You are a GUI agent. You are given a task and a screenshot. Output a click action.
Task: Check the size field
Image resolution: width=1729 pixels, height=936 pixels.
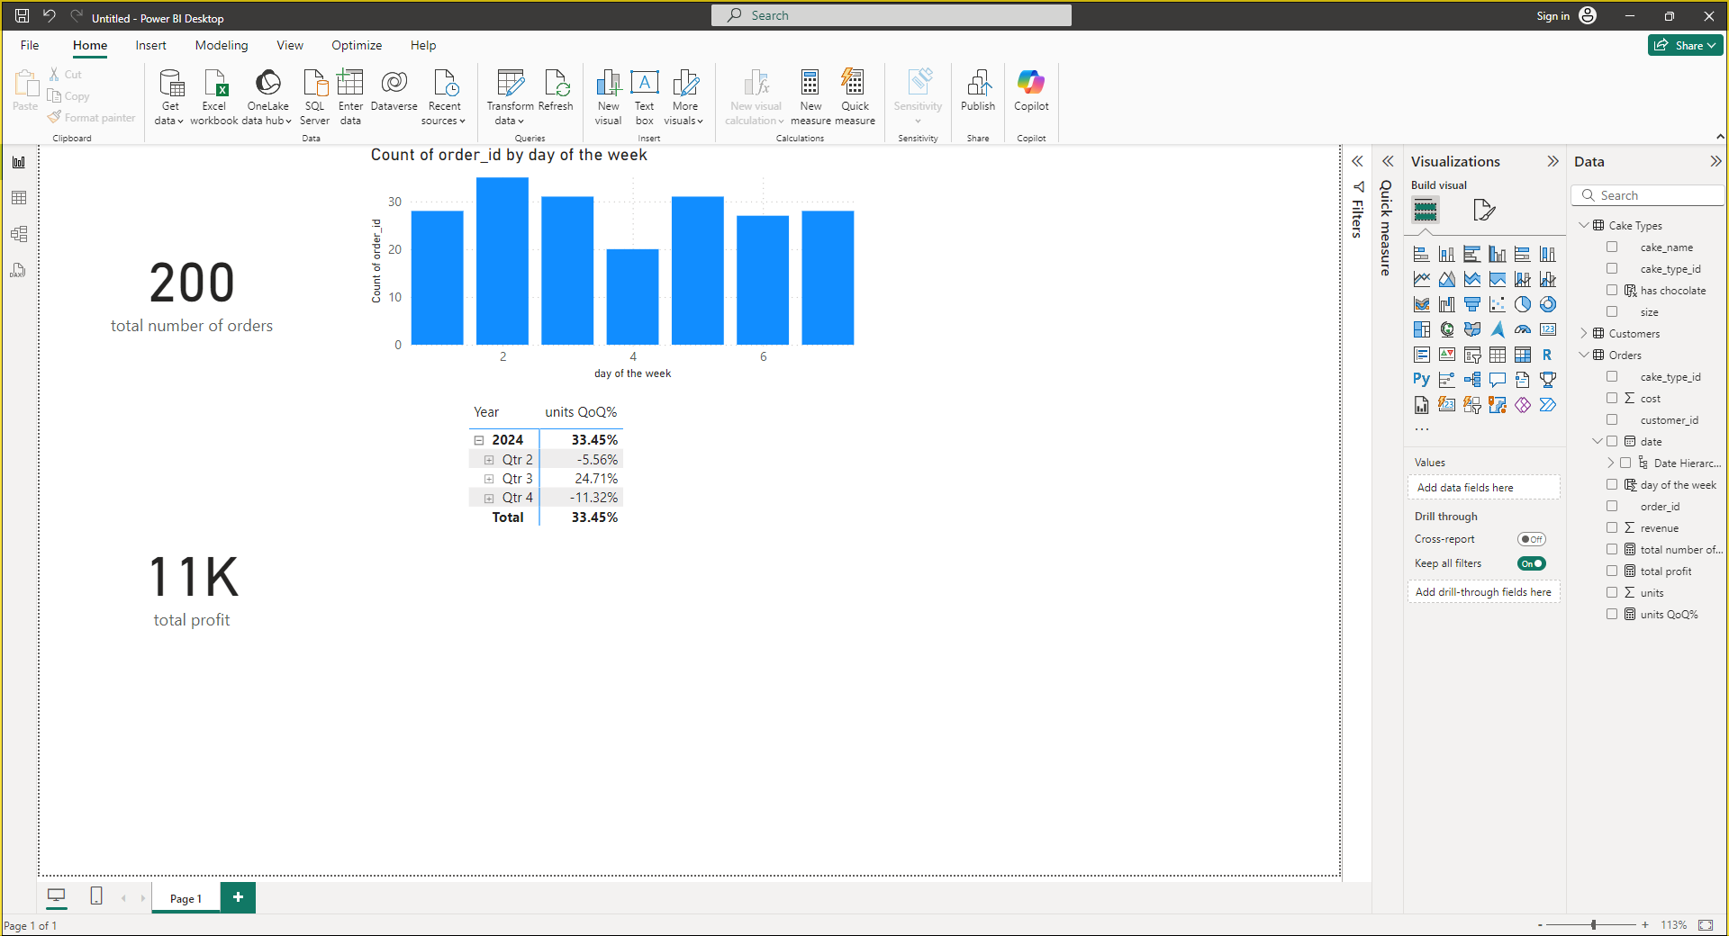pos(1612,312)
